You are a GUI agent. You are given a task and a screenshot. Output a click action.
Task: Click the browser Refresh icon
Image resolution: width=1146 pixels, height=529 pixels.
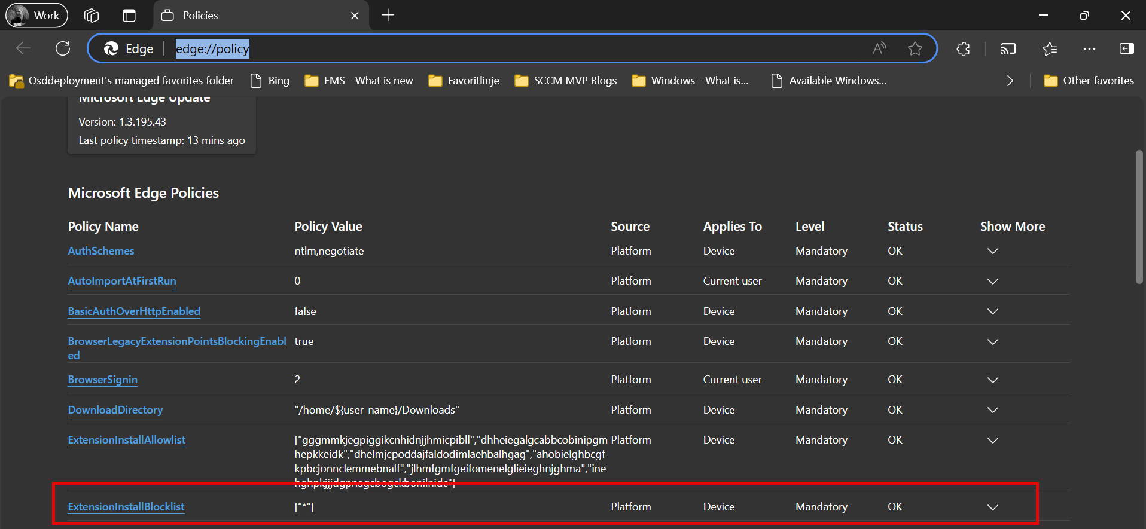pyautogui.click(x=63, y=48)
